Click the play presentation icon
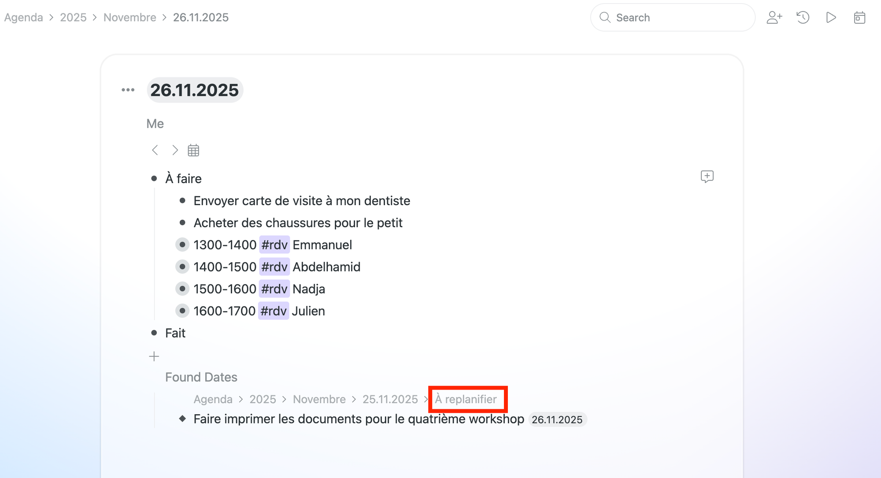 [831, 18]
